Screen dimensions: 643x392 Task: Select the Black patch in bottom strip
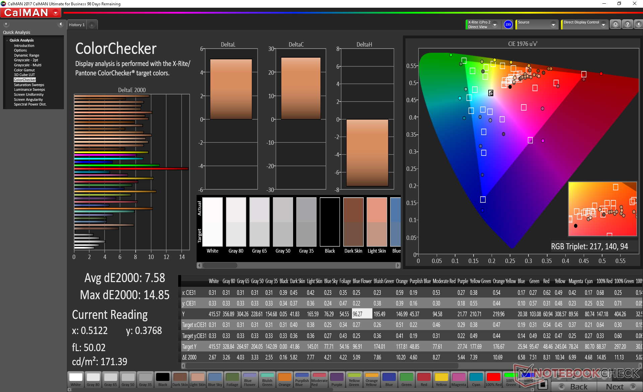tap(163, 379)
